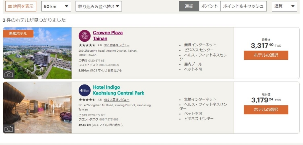Select the 3,179.24 TWD lowest price

click(x=266, y=100)
